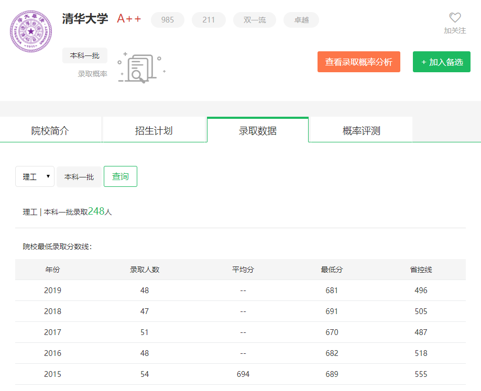Screen dimensions: 481x391
Task: Select the 2018 year row cell
Action: [53, 311]
